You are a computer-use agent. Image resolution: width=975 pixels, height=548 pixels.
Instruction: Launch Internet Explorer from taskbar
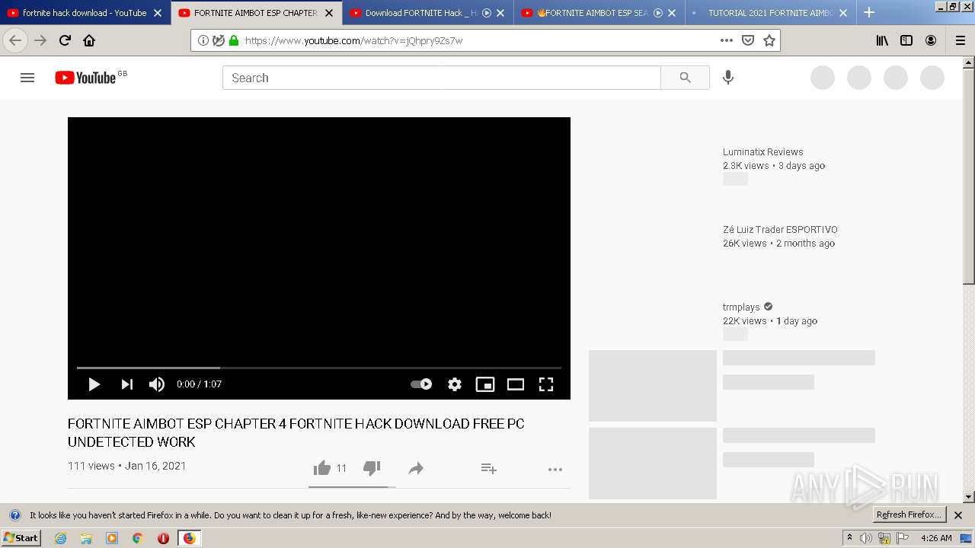click(x=60, y=538)
